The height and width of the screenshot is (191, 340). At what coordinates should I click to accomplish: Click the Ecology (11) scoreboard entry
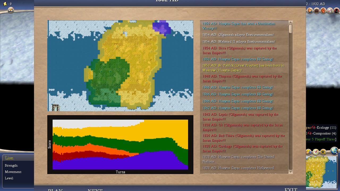click(x=321, y=128)
